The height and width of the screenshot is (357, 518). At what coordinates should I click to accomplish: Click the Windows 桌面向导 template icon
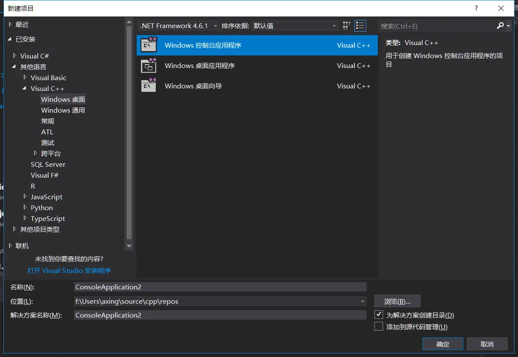(x=149, y=85)
